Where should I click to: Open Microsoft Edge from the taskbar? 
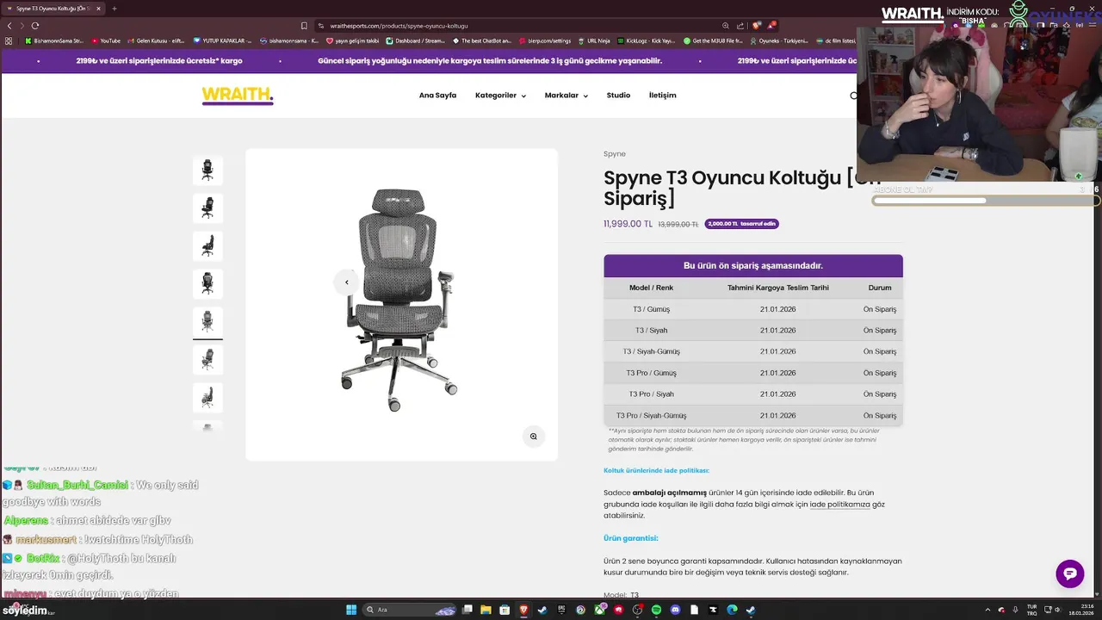pos(732,610)
